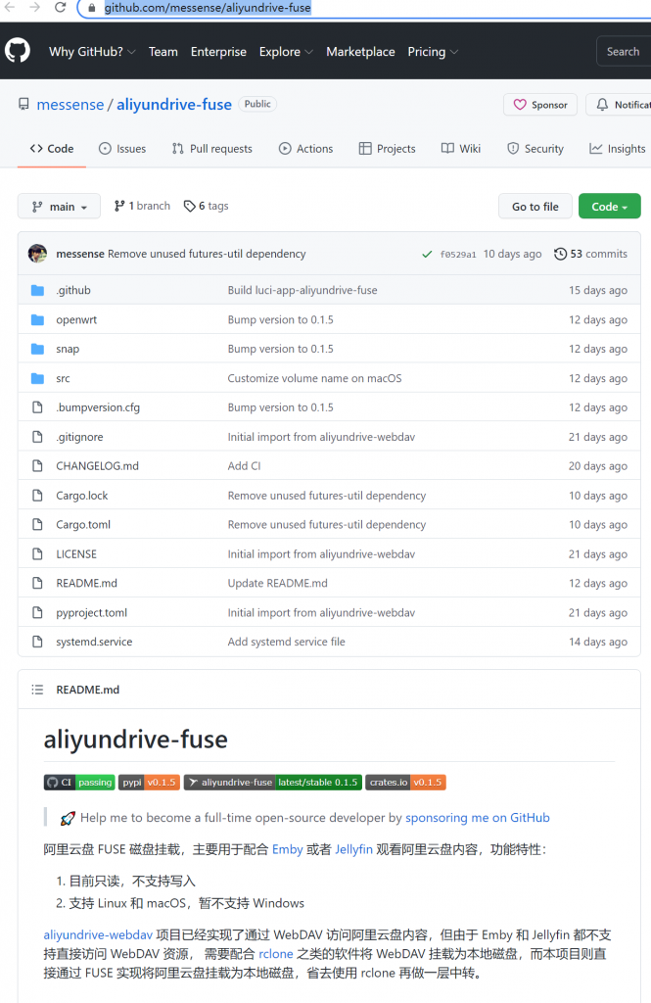Click the file icon beside .bumpversion.cfg
Image resolution: width=651 pixels, height=1003 pixels.
tap(38, 407)
